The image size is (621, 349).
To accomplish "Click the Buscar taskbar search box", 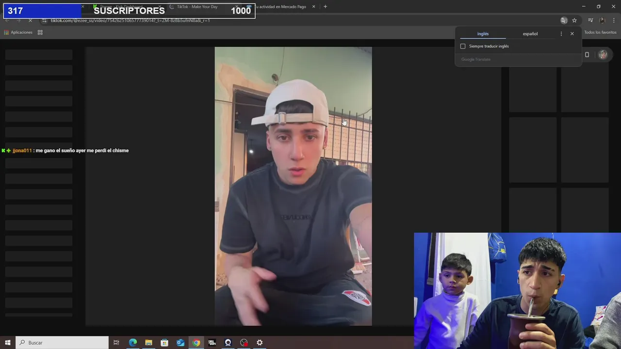I will [x=62, y=343].
